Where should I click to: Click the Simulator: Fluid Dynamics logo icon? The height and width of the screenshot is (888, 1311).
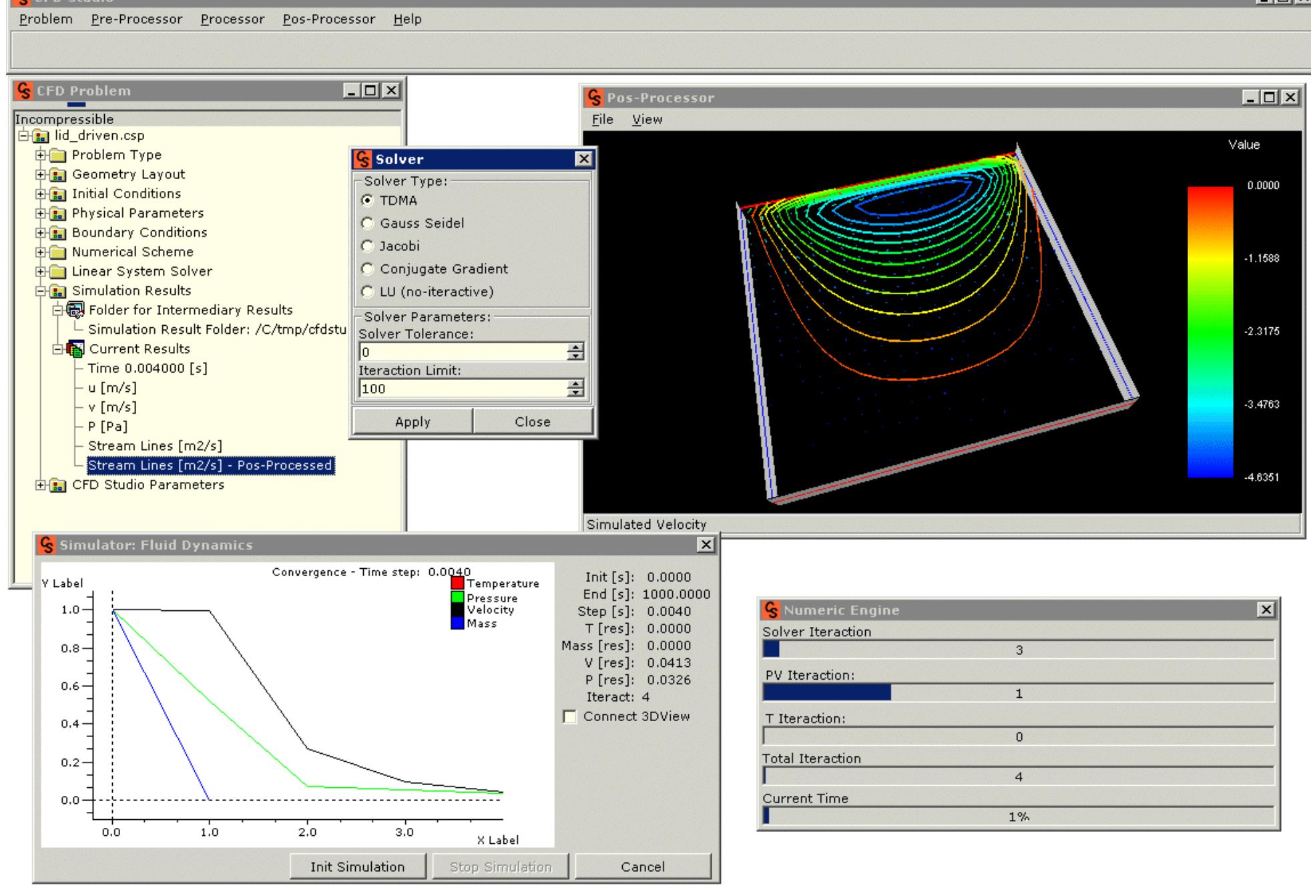(x=47, y=545)
